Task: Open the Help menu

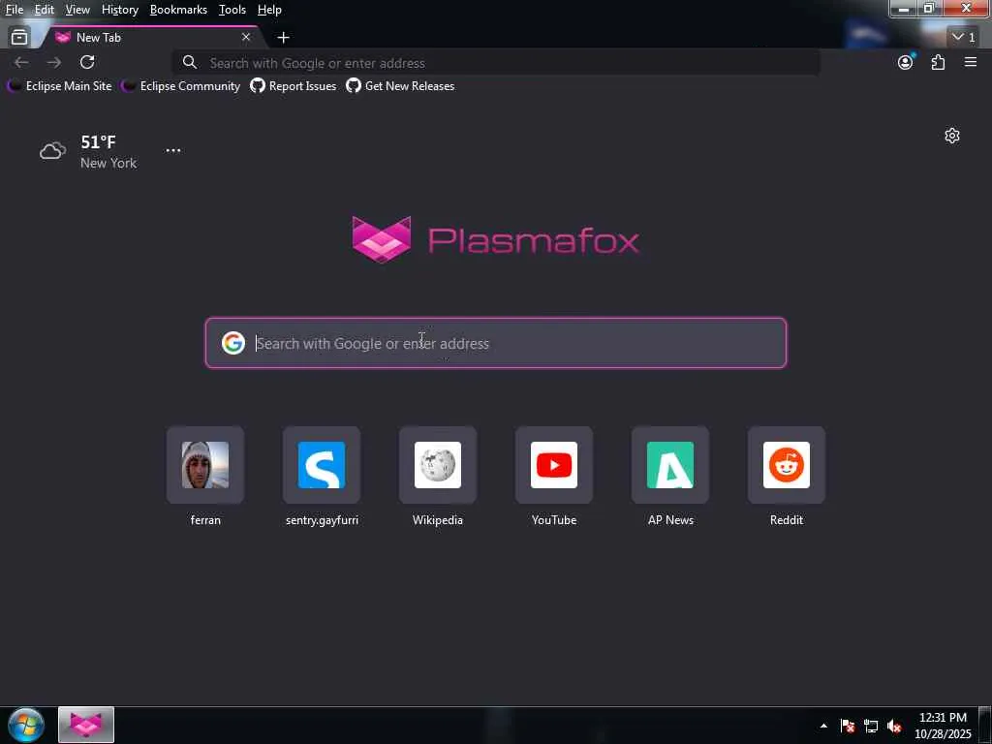Action: pyautogui.click(x=269, y=10)
